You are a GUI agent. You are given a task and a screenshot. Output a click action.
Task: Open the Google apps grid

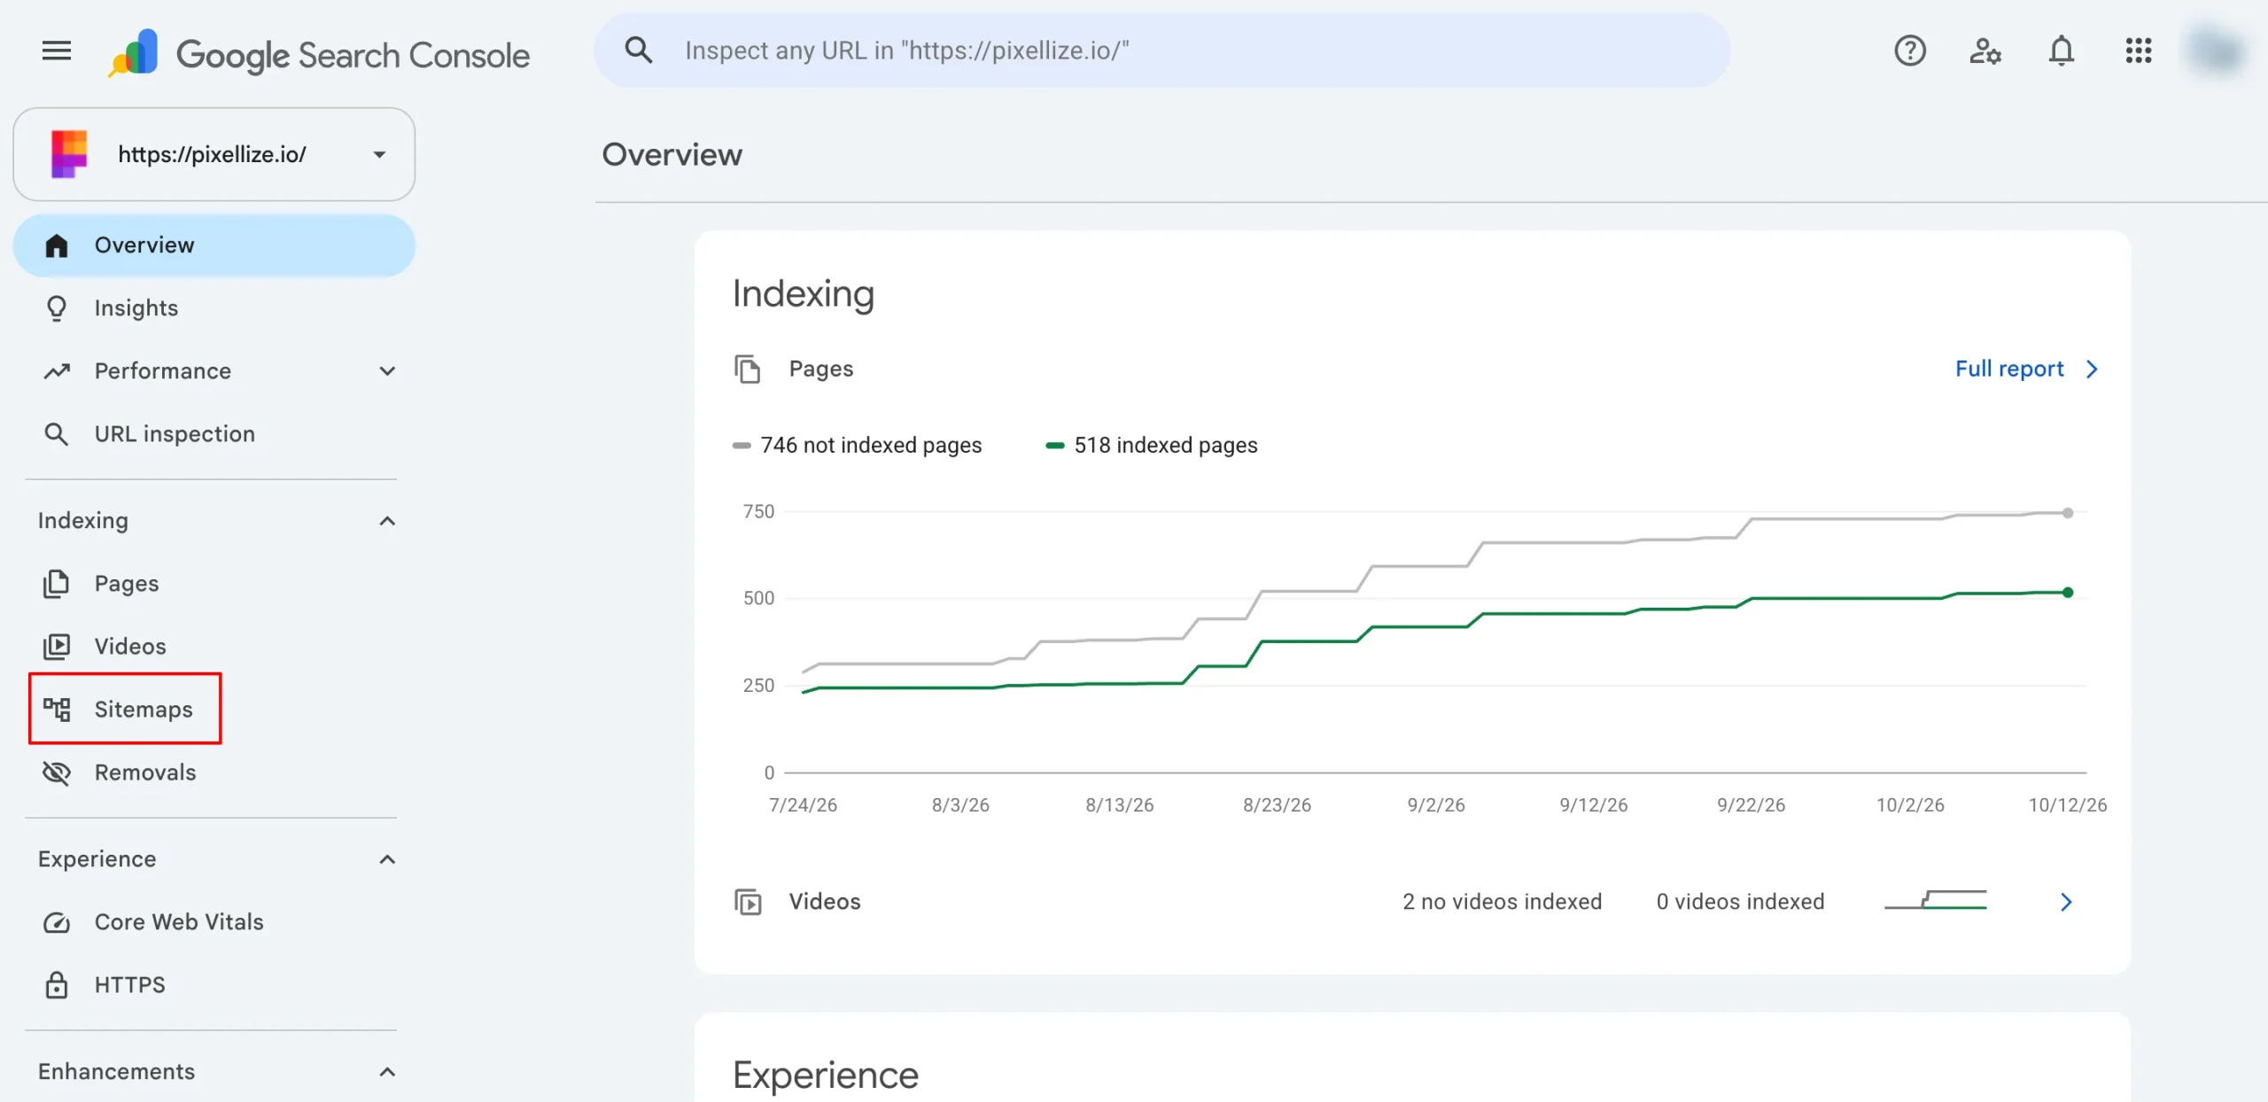click(2138, 50)
